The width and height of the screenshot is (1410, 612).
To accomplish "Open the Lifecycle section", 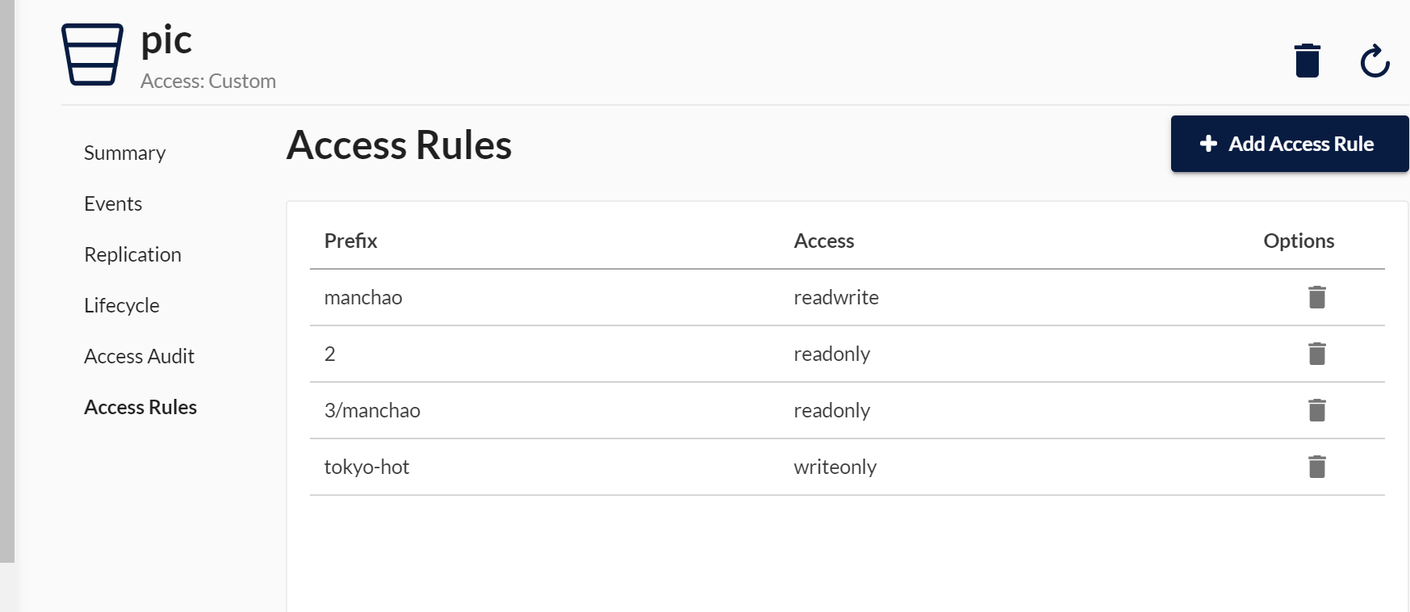I will (121, 305).
